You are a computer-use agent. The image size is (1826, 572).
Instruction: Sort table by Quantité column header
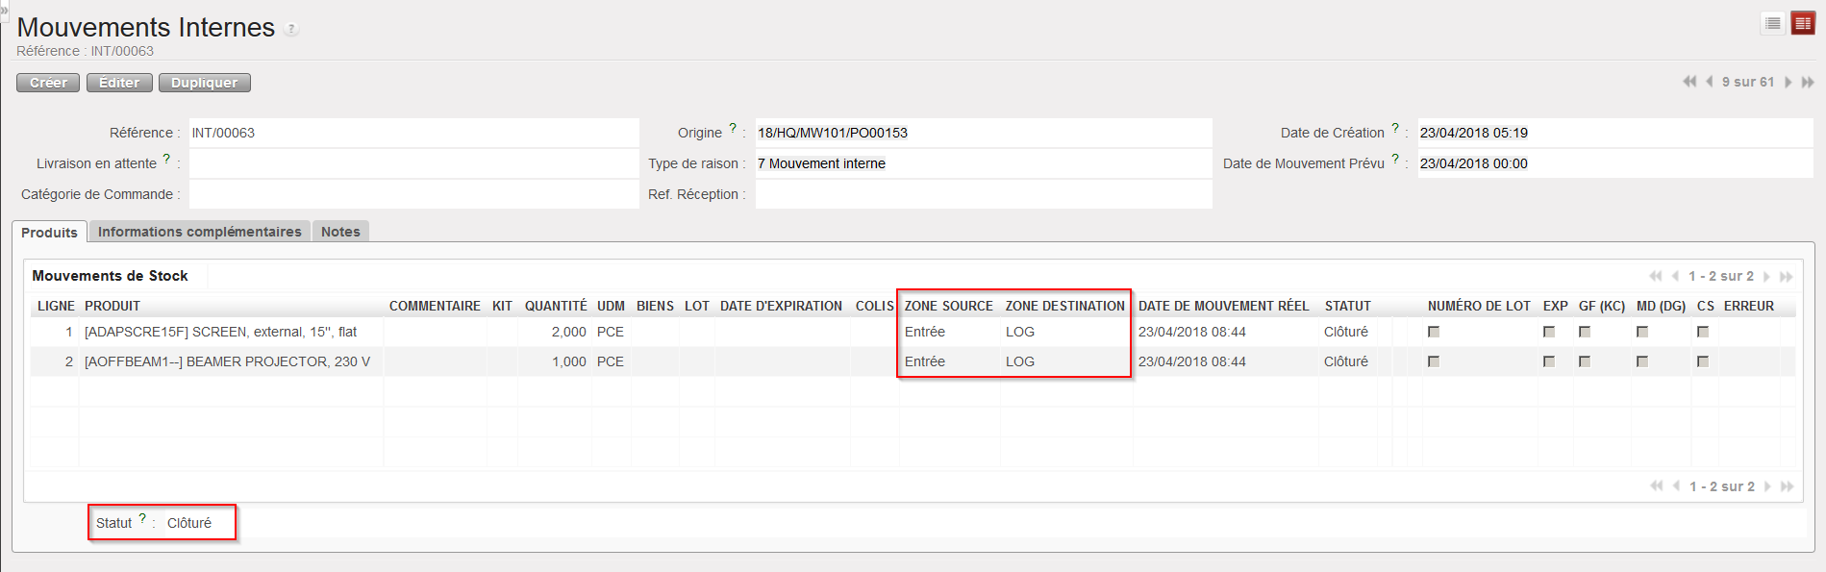point(555,306)
